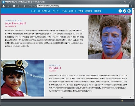Expand the address bar history dropdown

tap(128, 6)
